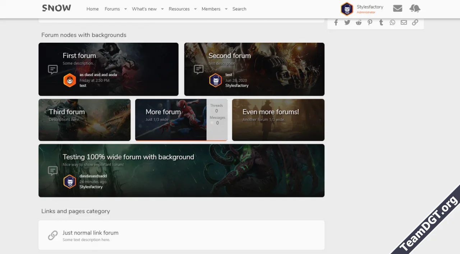This screenshot has height=254, width=460.
Task: Click the skull avatar in First forum
Action: pos(70,80)
